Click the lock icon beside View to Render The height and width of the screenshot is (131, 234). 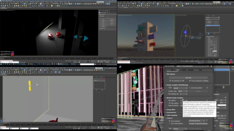point(211,66)
